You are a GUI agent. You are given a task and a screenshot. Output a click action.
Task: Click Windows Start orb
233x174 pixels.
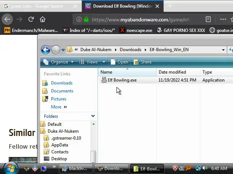11,168
